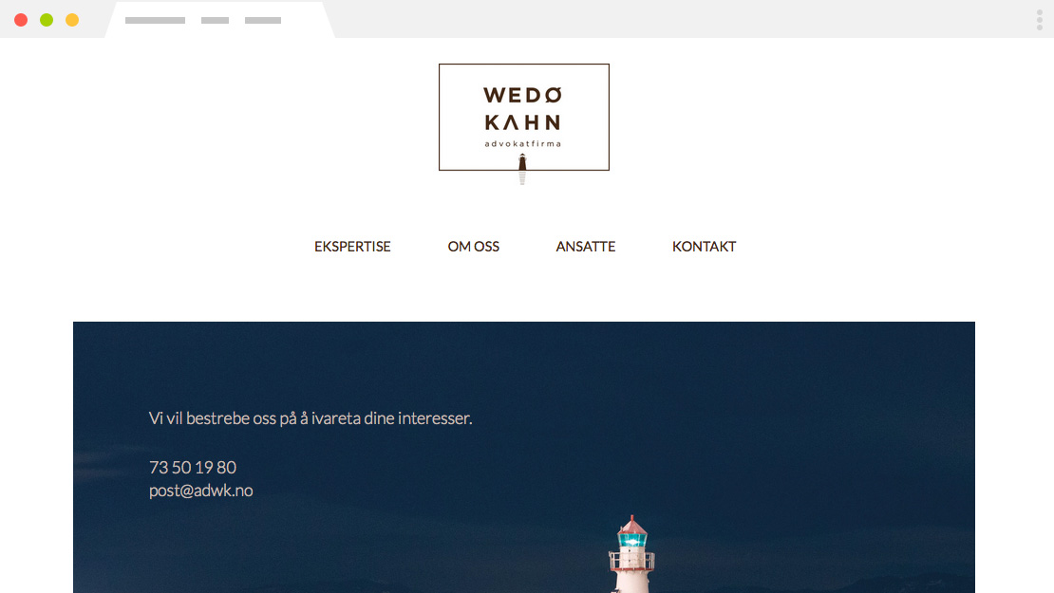Open the EKSPERTISE menu item
Image resolution: width=1054 pixels, height=593 pixels.
click(x=352, y=247)
